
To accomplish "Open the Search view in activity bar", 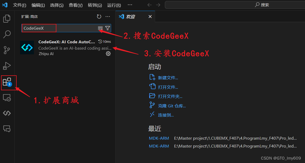I will click(x=7, y=34).
